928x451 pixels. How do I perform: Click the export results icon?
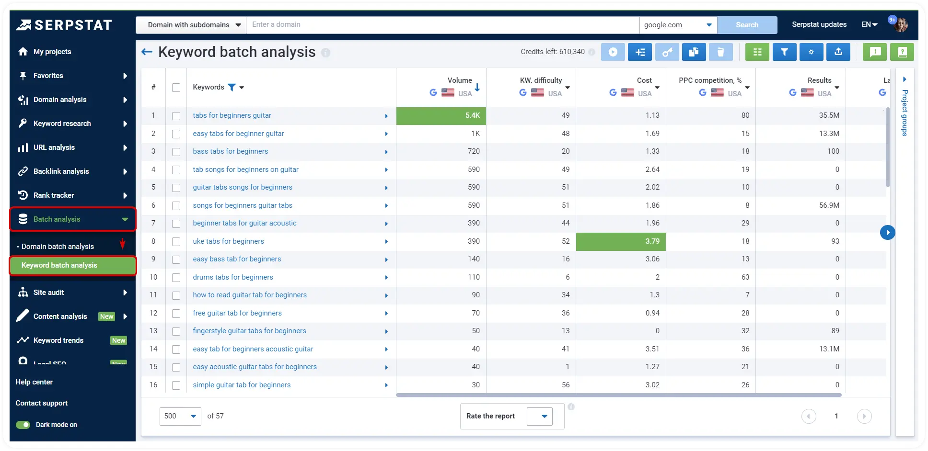tap(838, 52)
